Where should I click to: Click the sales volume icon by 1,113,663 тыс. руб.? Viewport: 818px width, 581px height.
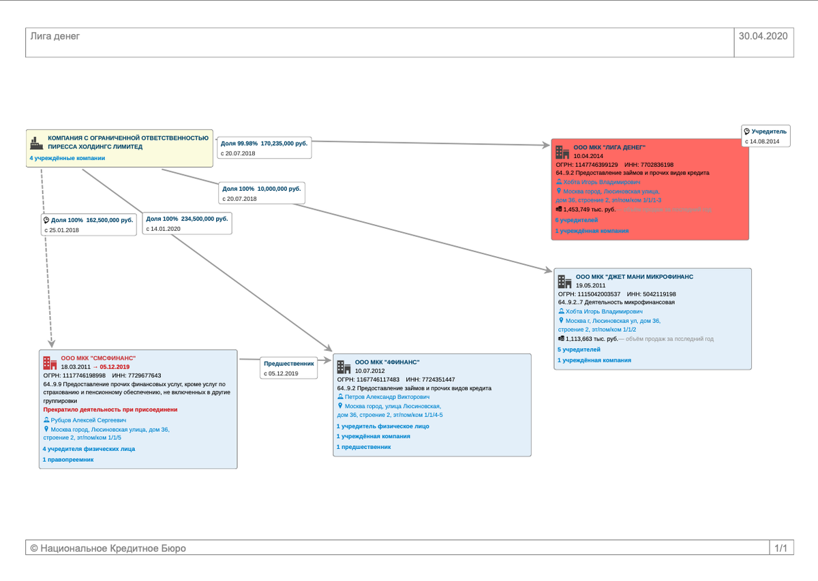coord(562,339)
